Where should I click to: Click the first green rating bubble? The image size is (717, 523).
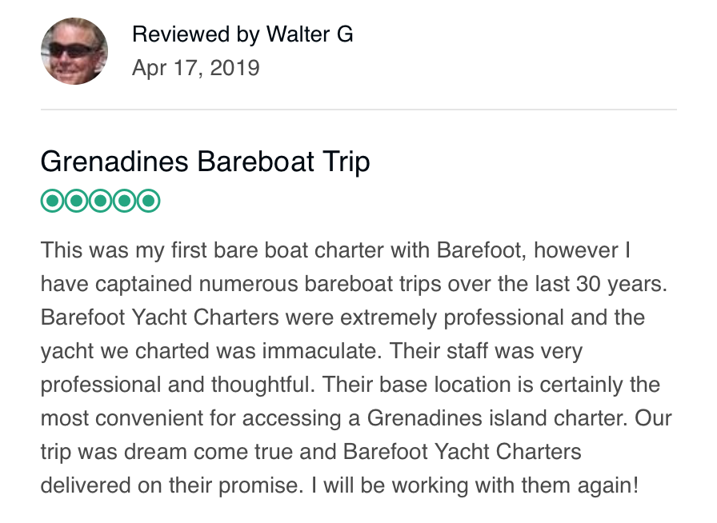[x=53, y=201]
